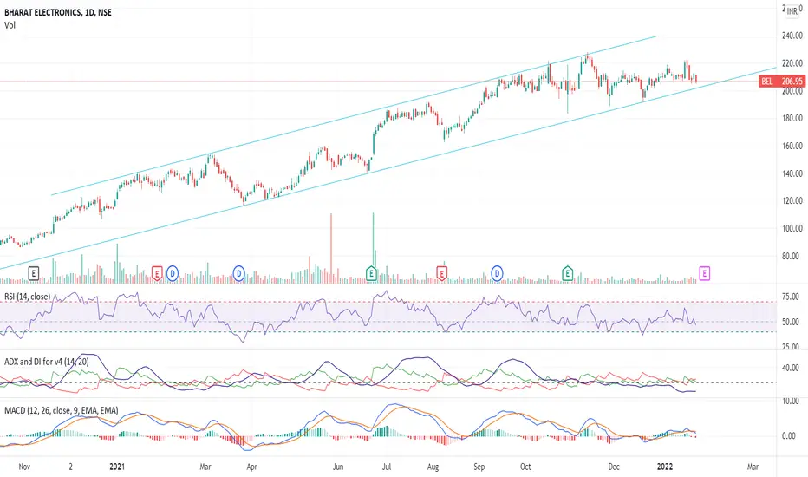Click the Jun label on time axis
The width and height of the screenshot is (808, 477).
click(337, 467)
